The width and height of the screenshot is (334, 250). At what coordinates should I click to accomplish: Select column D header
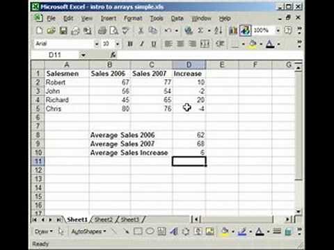click(189, 65)
